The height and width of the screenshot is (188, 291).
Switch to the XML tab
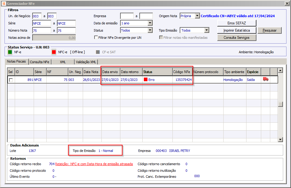[x=63, y=62]
